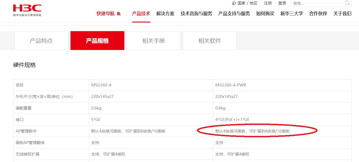Click the 面板AP管理翻倍 row label
359x162 pixels.
[30, 143]
